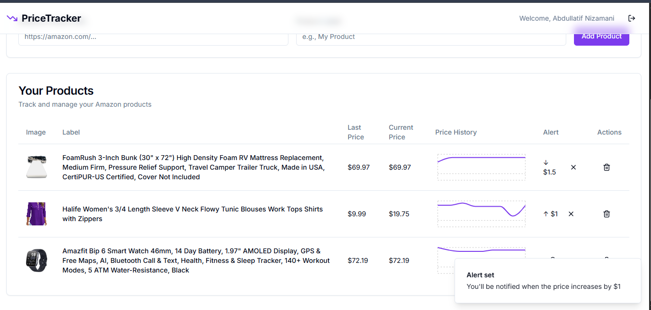
Task: Click the Halife blouse price history sparkline
Action: pos(481,213)
